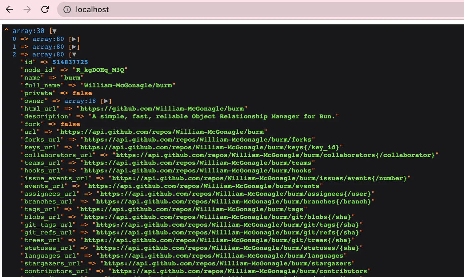This screenshot has width=464, height=277.
Task: Click the hooks_url value
Action: click(198, 170)
